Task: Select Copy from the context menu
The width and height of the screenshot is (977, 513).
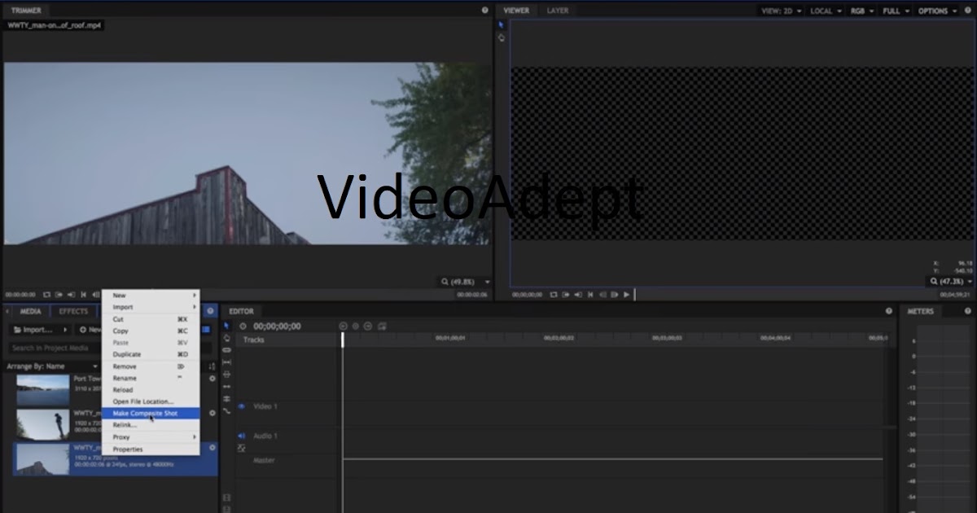Action: click(x=151, y=331)
